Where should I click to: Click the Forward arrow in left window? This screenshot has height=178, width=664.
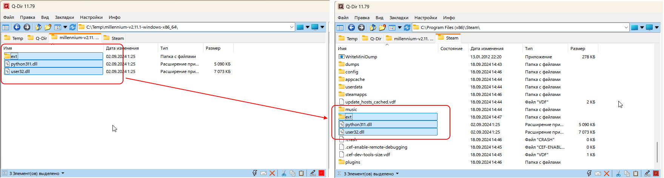pos(27,27)
